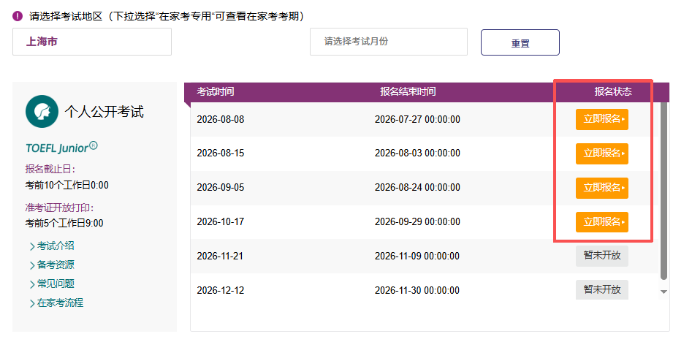The image size is (692, 342).
Task: Select the exam date 2026-08-15
Action: pyautogui.click(x=220, y=153)
